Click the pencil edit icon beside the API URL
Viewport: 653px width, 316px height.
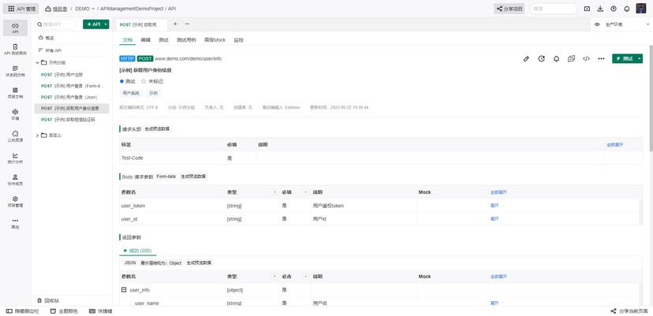point(526,58)
